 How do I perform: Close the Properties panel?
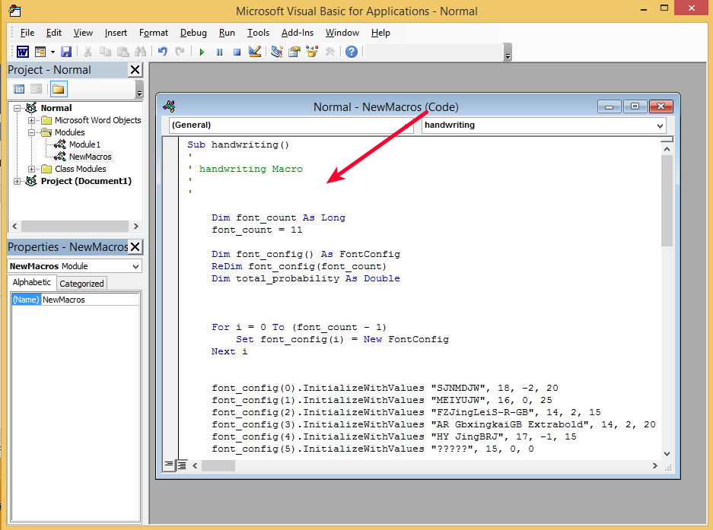point(135,246)
